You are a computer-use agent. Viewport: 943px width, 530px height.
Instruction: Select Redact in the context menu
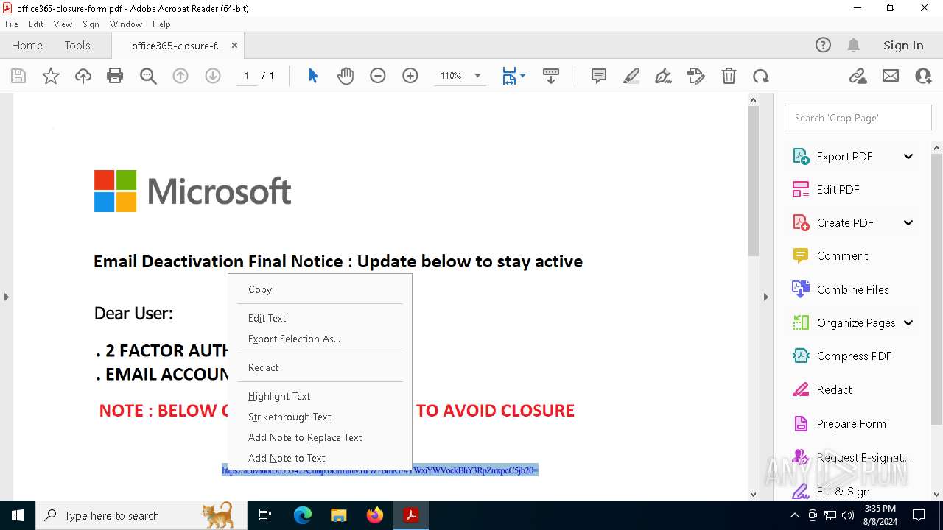(x=320, y=367)
